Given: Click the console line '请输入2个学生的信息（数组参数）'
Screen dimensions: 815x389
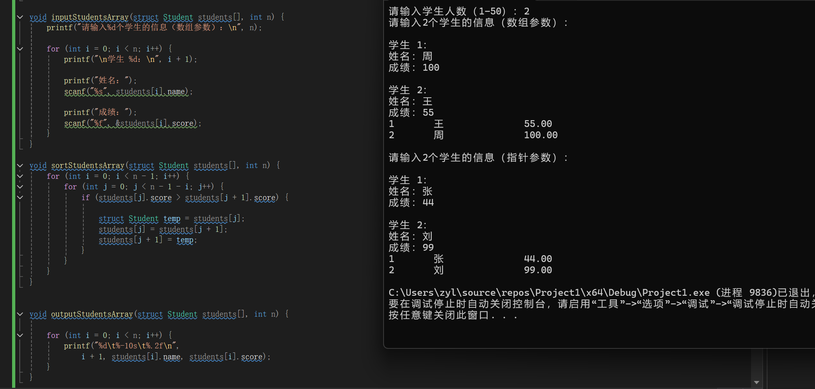Looking at the screenshot, I should click(x=479, y=23).
